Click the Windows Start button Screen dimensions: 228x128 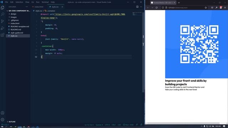(2, 127)
